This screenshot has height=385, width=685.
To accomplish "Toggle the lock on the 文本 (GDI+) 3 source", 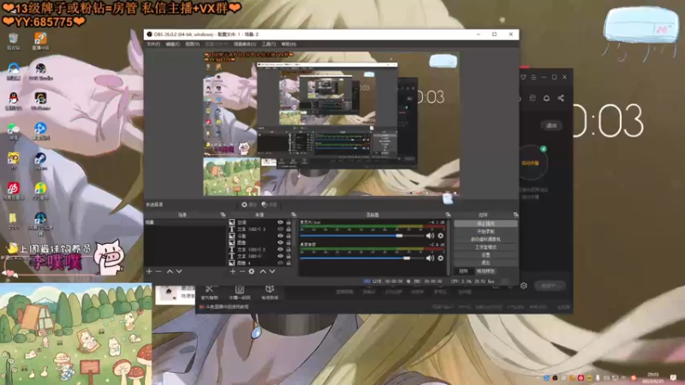I will pyautogui.click(x=289, y=228).
